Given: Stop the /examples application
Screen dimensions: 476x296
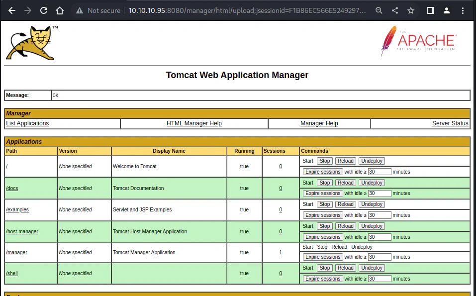Looking at the screenshot, I should pos(324,204).
